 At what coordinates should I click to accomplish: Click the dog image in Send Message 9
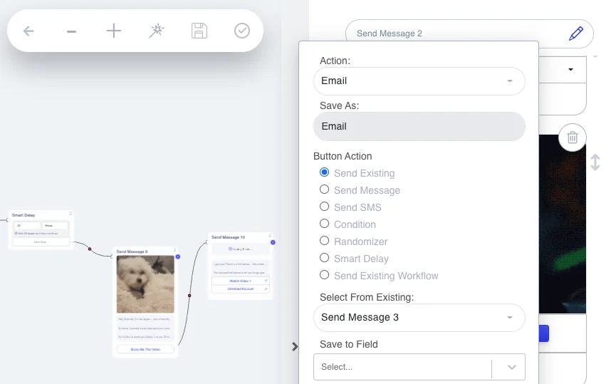[145, 284]
